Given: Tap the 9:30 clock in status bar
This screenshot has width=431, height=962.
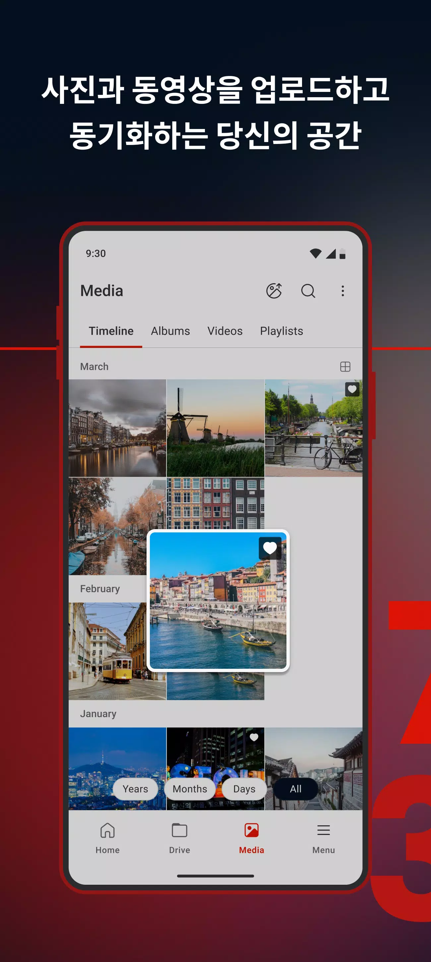Looking at the screenshot, I should pos(96,253).
